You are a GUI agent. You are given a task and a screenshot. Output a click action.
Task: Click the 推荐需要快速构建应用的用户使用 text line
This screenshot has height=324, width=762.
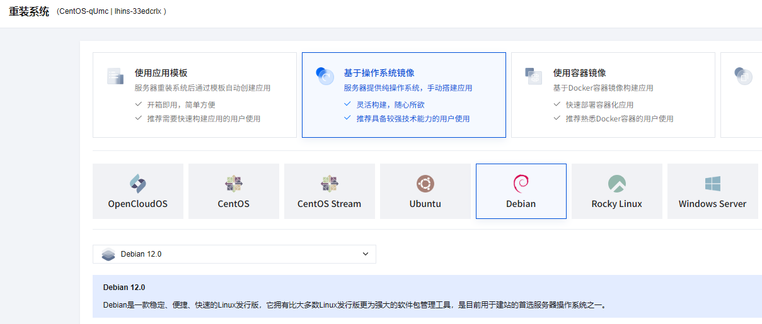pos(204,118)
